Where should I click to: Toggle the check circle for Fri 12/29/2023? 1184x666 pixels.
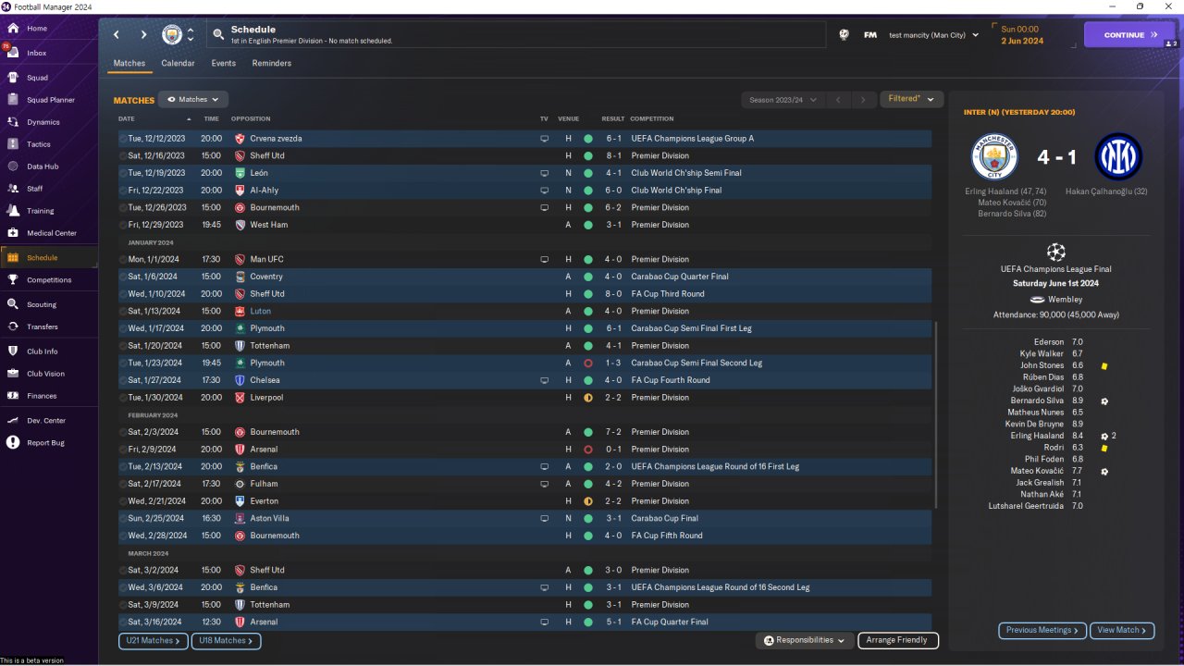click(123, 225)
